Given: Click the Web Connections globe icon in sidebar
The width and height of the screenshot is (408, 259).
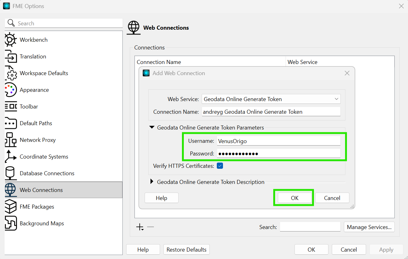Looking at the screenshot, I should tap(10, 190).
